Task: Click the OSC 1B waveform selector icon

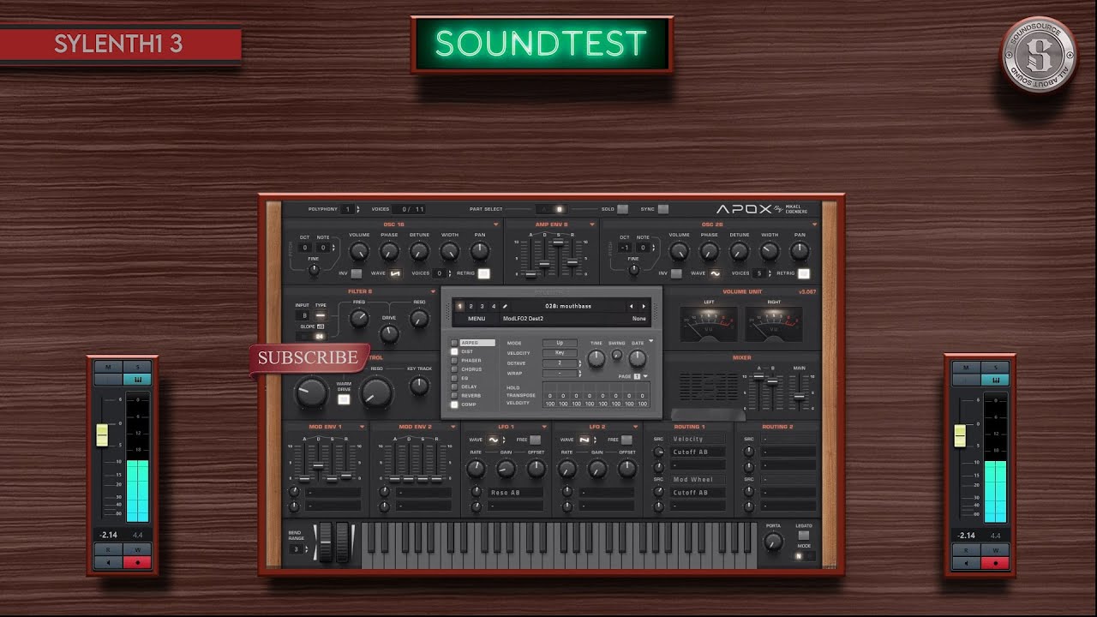Action: pos(396,273)
